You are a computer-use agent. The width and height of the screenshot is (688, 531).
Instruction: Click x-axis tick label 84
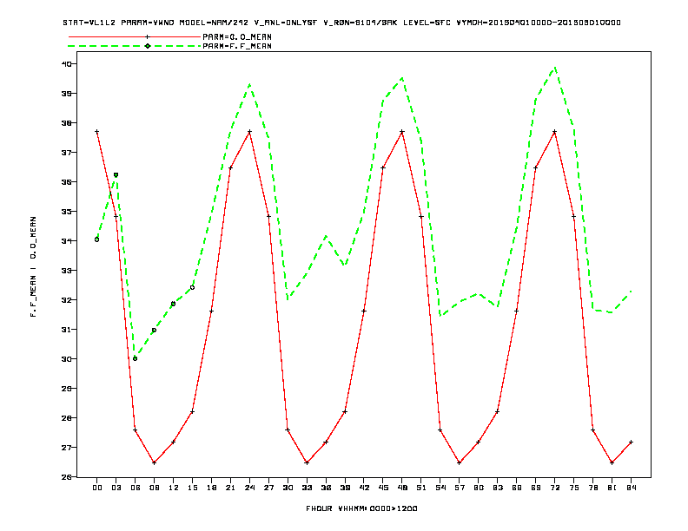pyautogui.click(x=631, y=488)
